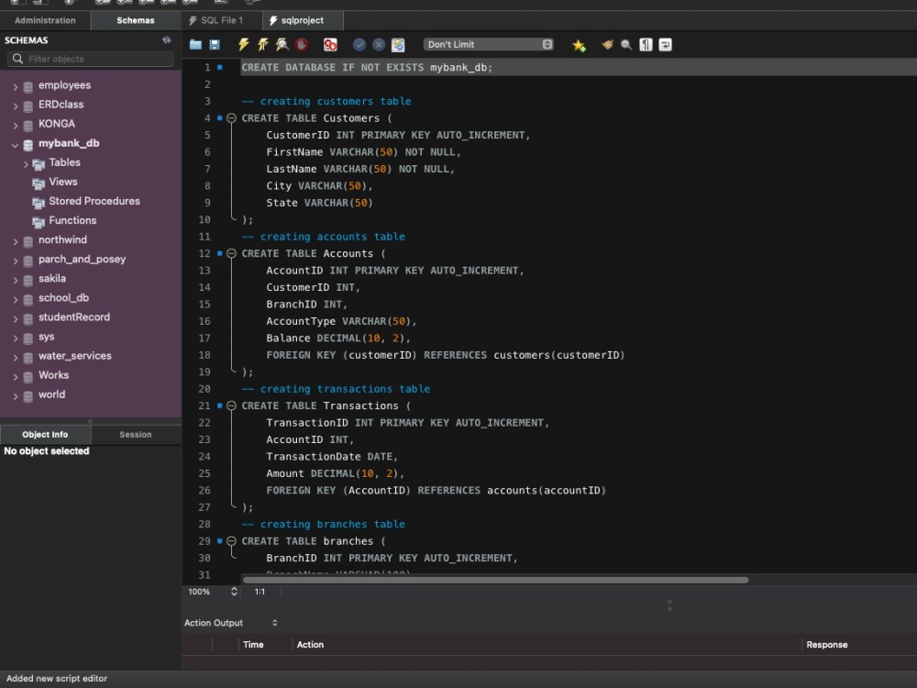Click the Response column header in output

coord(826,645)
